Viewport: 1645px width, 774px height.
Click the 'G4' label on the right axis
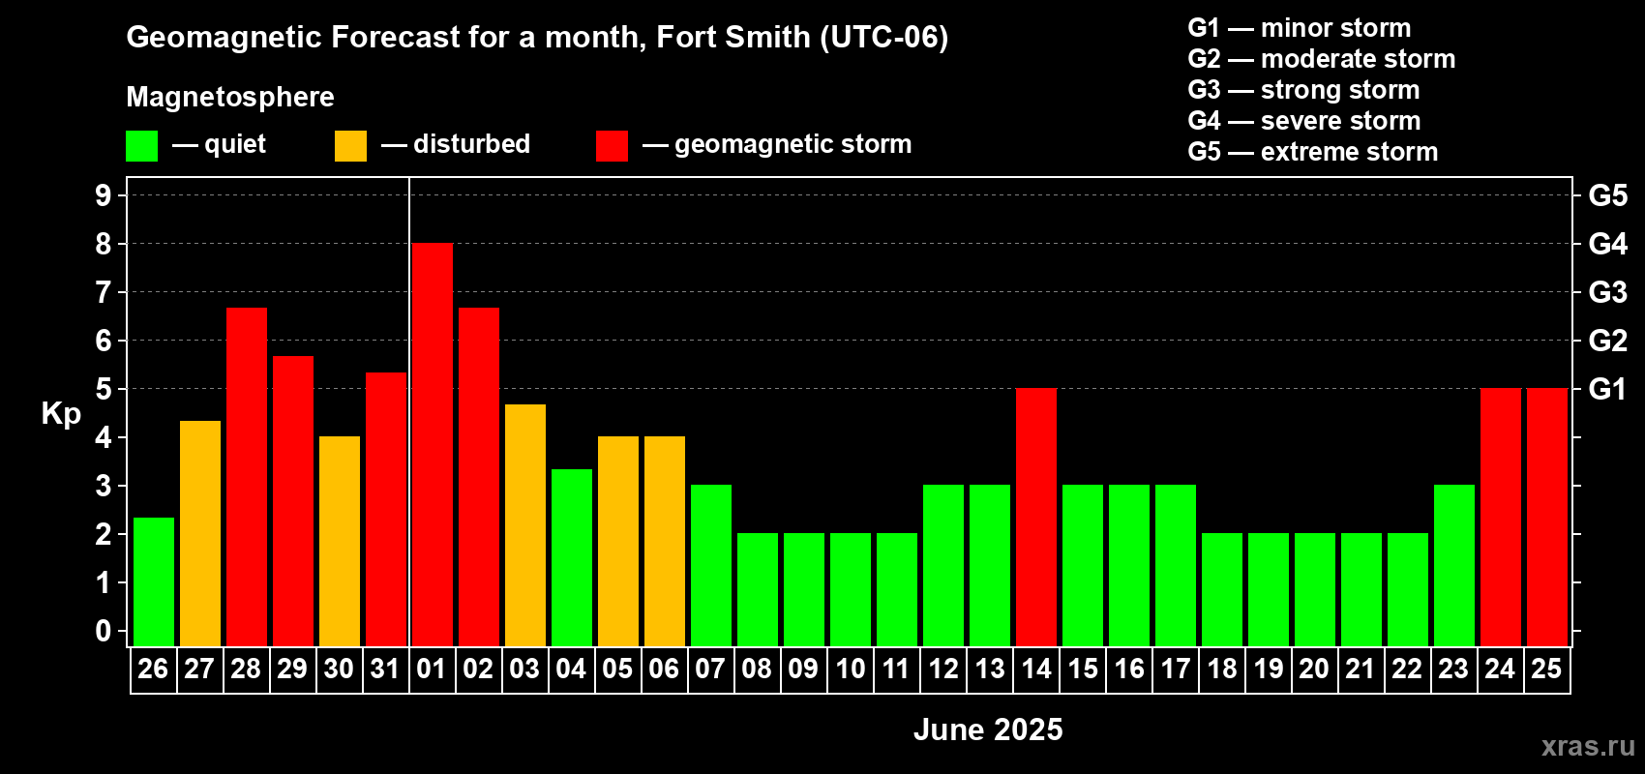click(x=1608, y=245)
